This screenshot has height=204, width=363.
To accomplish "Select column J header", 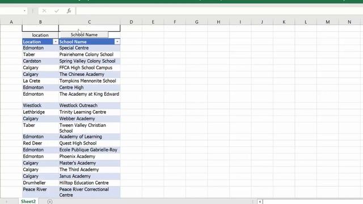I will [262, 22].
